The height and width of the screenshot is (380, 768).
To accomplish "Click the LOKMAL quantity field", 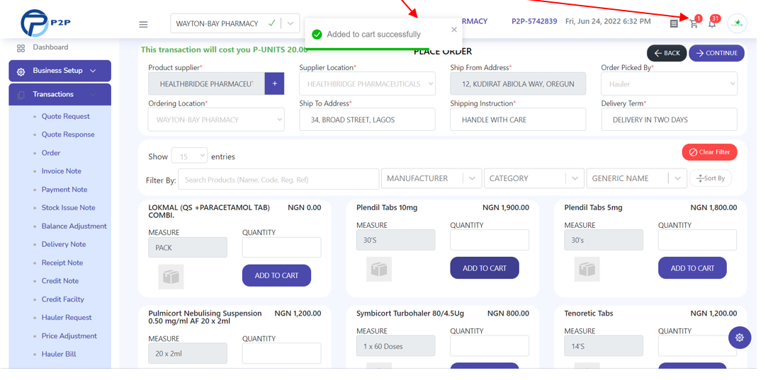I will pyautogui.click(x=282, y=248).
